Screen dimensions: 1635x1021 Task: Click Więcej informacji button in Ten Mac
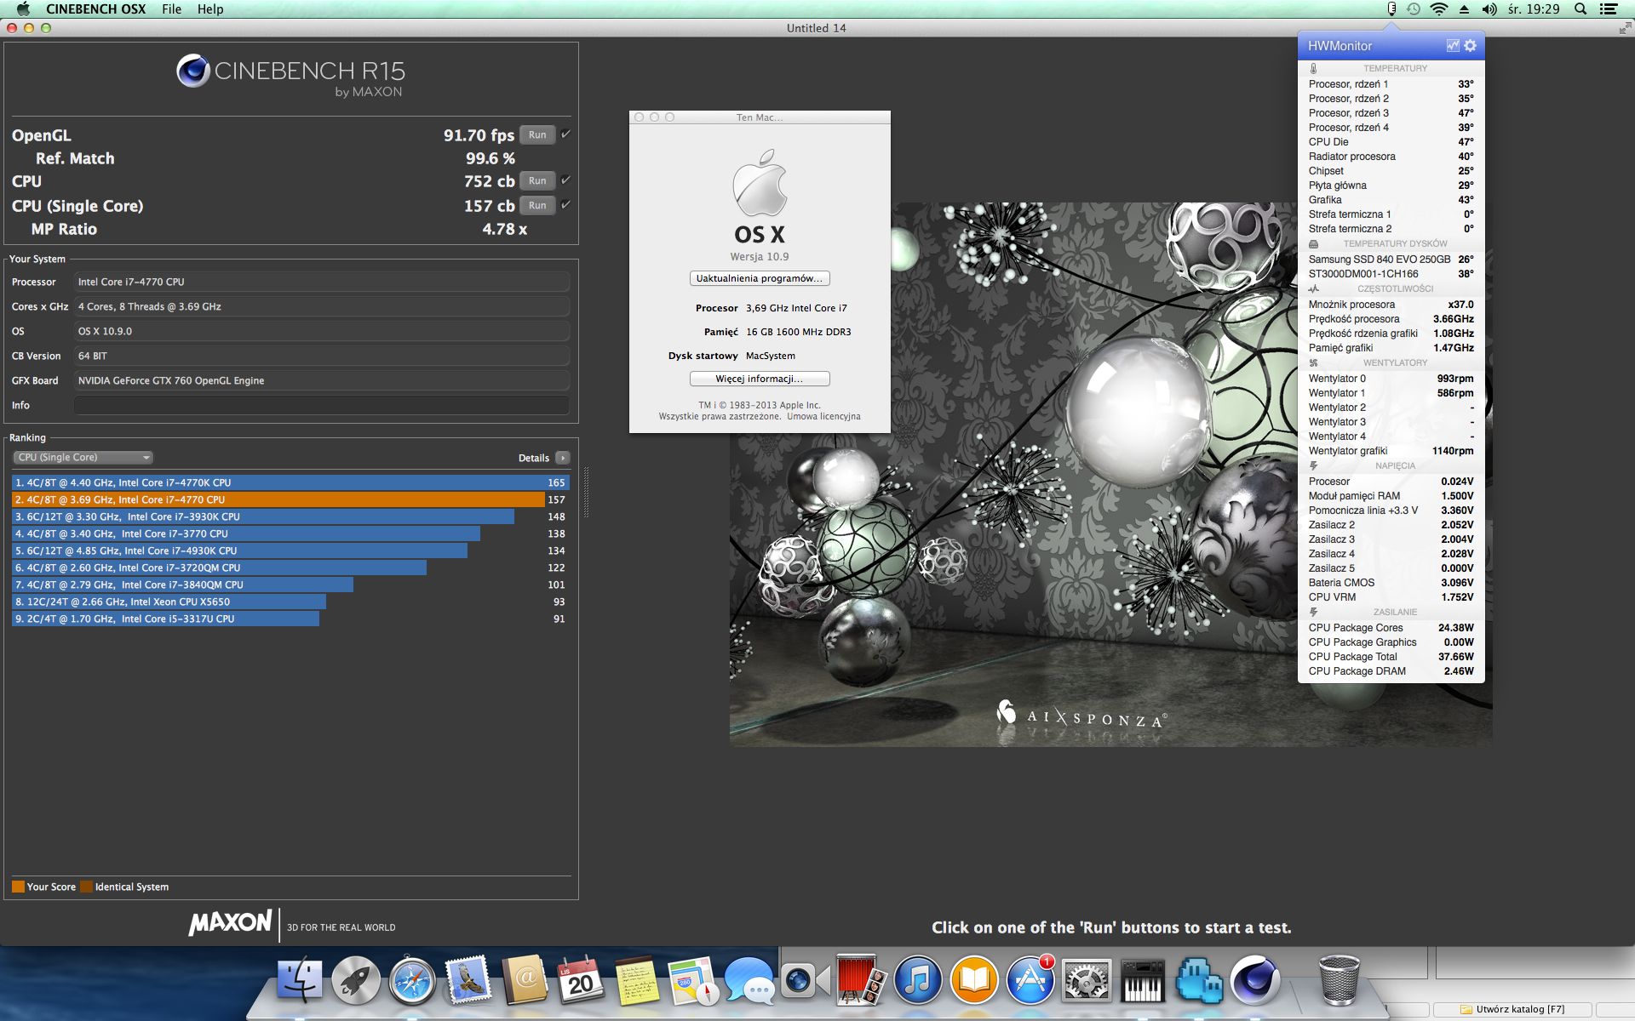point(760,379)
